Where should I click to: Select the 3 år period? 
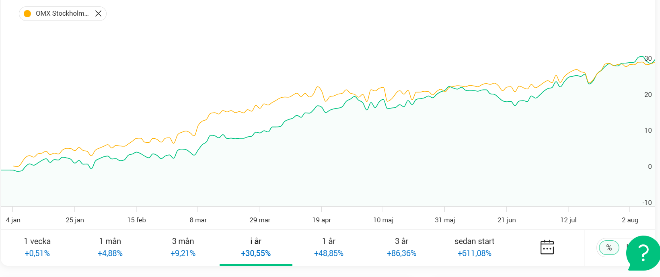(401, 247)
